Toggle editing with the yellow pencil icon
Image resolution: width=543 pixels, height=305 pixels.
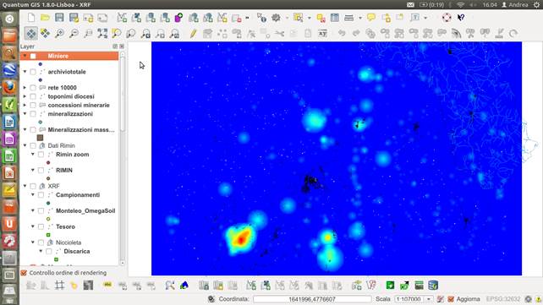(x=193, y=33)
